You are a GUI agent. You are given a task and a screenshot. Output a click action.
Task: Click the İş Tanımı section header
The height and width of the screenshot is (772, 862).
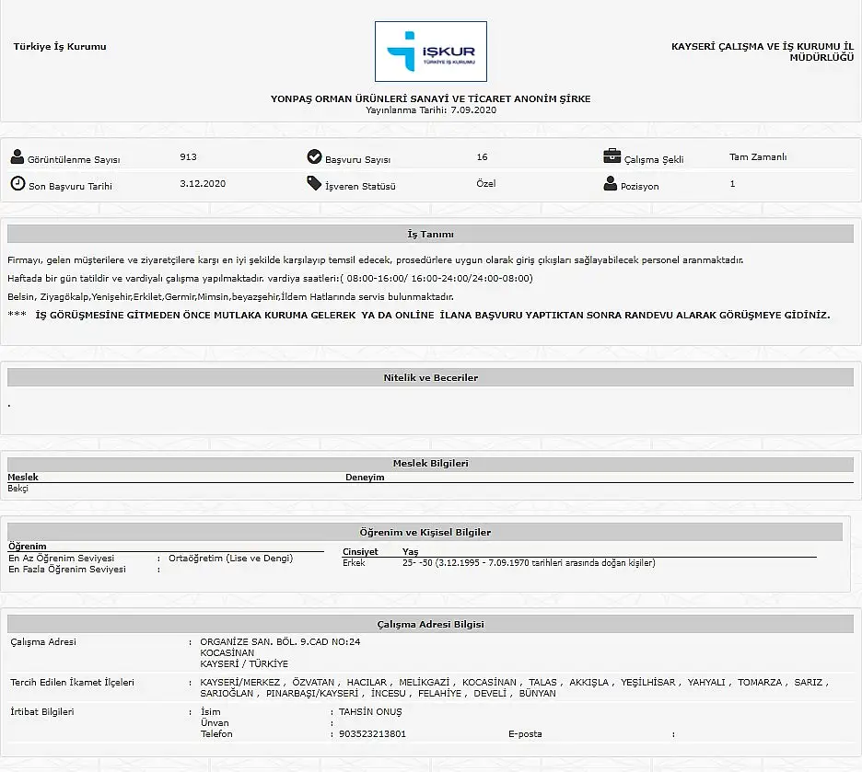tap(430, 234)
